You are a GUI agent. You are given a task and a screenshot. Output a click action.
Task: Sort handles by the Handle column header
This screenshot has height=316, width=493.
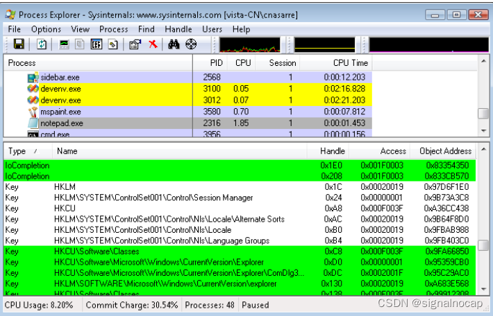(328, 151)
